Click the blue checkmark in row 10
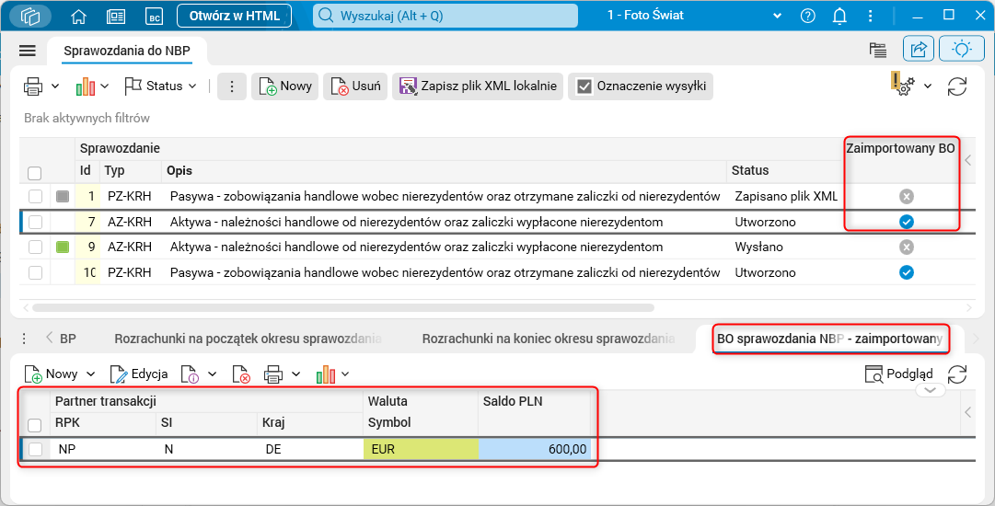Viewport: 995px width, 506px height. pos(907,272)
